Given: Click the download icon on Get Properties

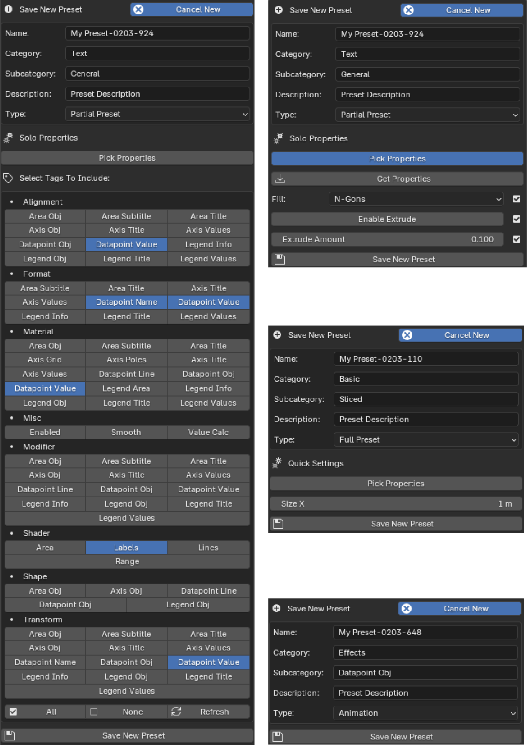Looking at the screenshot, I should [280, 179].
